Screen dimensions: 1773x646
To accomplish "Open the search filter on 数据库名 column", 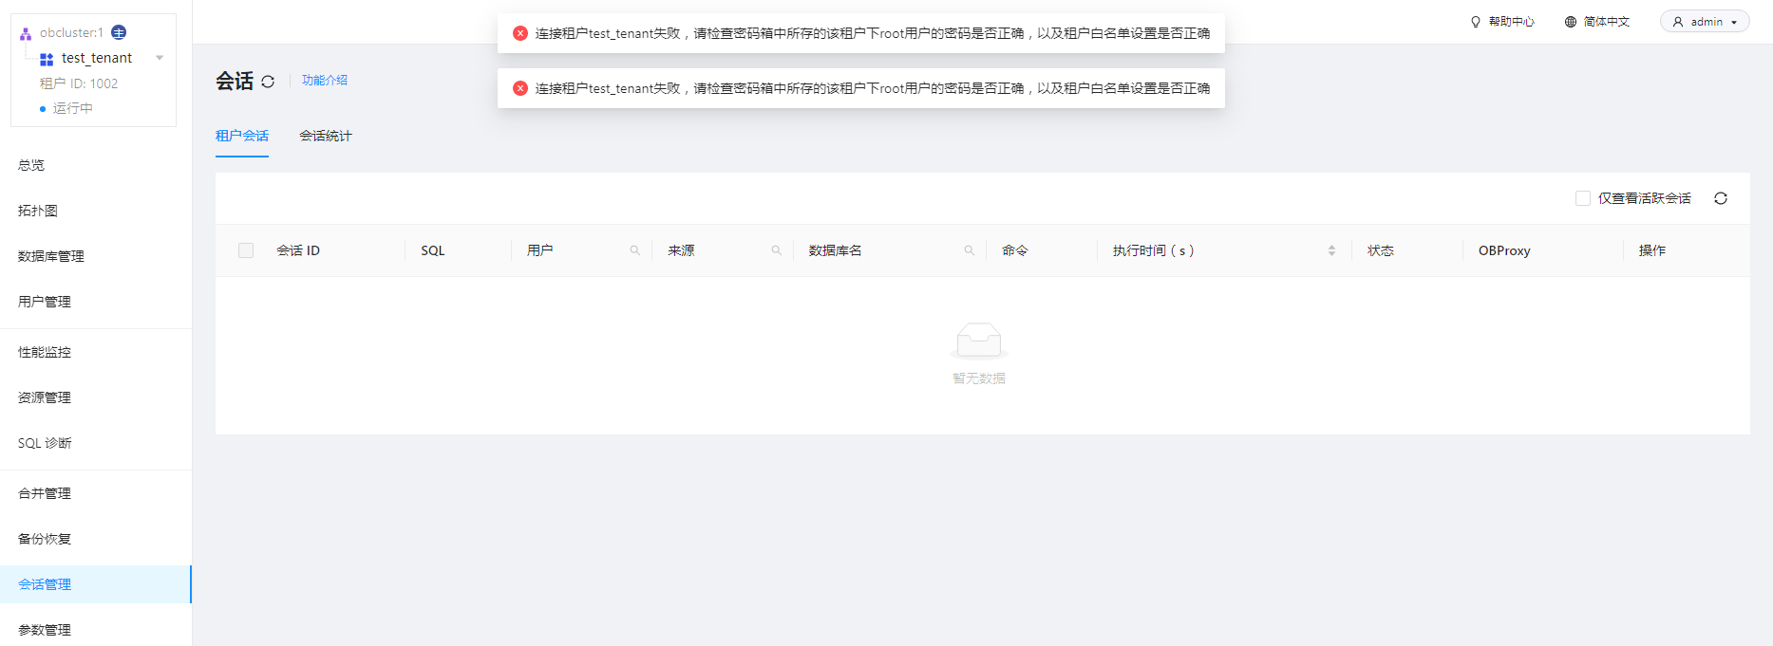I will click(970, 250).
